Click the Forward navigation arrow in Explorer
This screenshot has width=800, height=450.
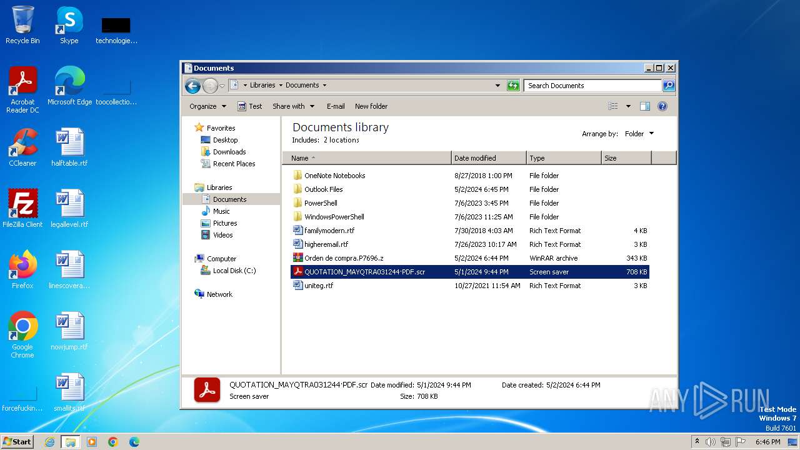click(210, 86)
